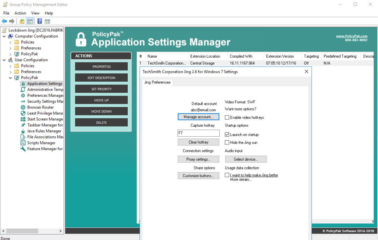Viewport: 378px width, 240px height.
Task: Open the Action menu
Action: [x=20, y=13]
